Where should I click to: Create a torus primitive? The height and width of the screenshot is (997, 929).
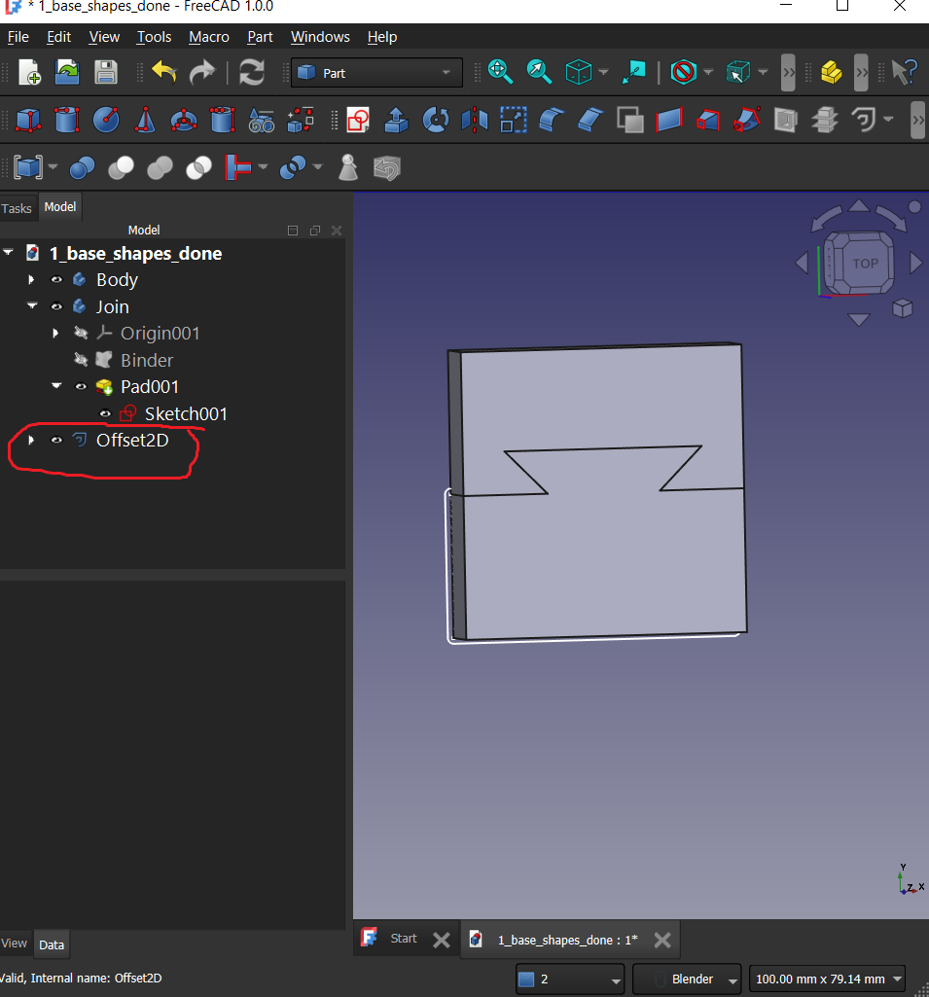point(184,120)
